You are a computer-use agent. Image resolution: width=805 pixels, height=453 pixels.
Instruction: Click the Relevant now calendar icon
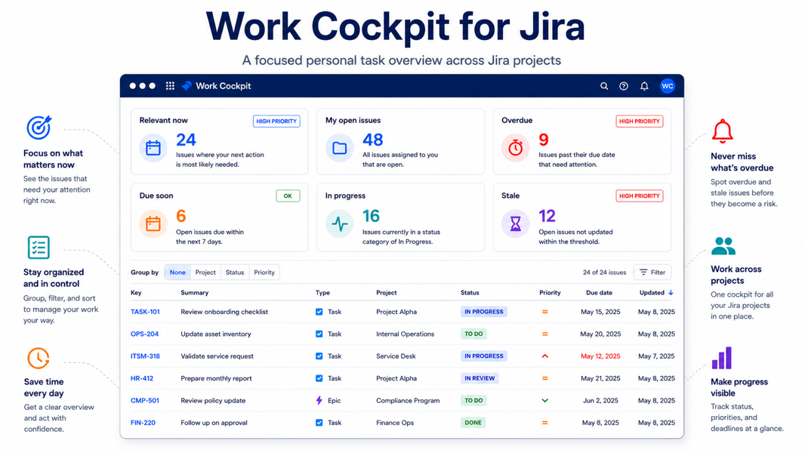coord(153,148)
